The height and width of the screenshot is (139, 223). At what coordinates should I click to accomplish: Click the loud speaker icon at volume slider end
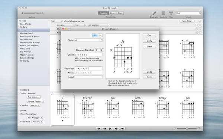[42, 13]
